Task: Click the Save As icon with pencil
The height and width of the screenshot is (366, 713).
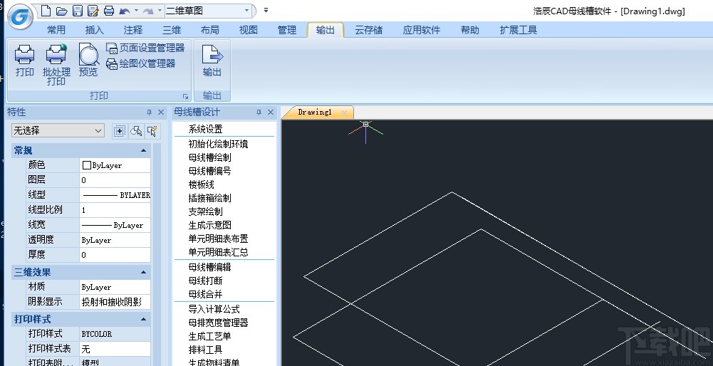Action: (x=93, y=11)
